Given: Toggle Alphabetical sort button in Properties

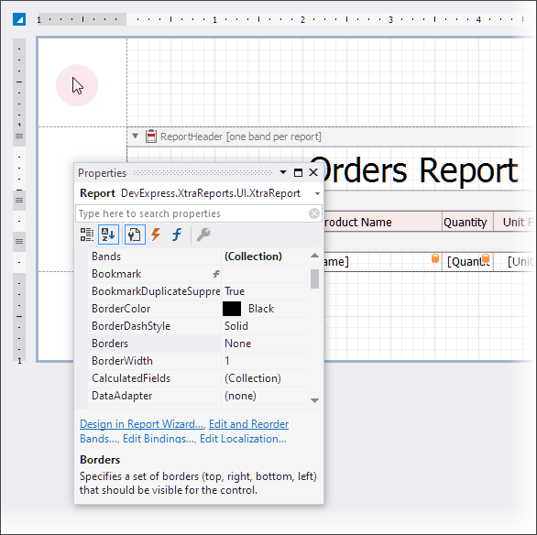Looking at the screenshot, I should tap(108, 235).
